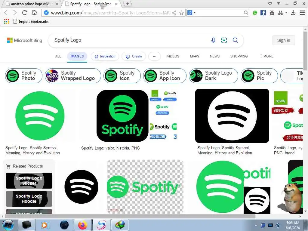This screenshot has height=231, width=308.
Task: Switch to the SHOPPING tab
Action: coord(239,56)
